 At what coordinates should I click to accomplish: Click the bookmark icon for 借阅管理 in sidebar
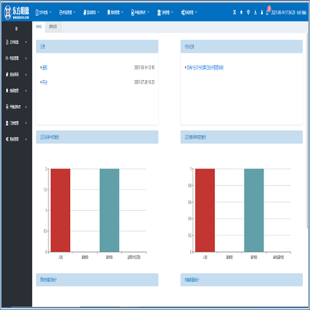[x=7, y=91]
